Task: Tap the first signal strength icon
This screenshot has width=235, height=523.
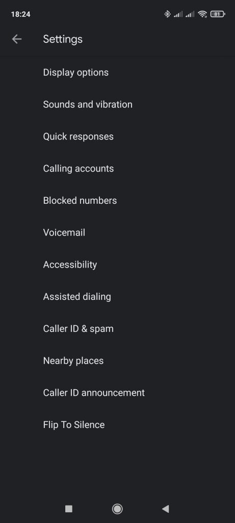Action: tap(178, 14)
